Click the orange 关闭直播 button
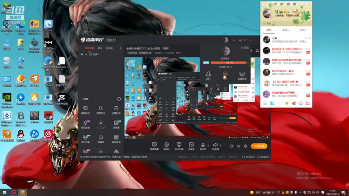The height and width of the screenshot is (196, 349). (259, 146)
